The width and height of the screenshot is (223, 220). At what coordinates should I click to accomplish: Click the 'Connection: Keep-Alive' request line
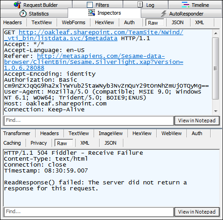(x=44, y=110)
